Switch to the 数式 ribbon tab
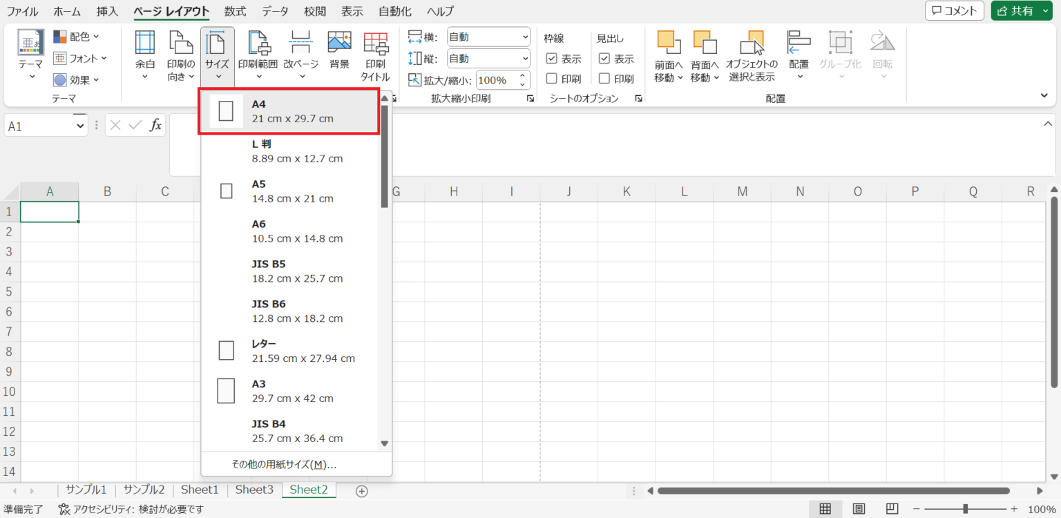Viewport: 1061px width, 518px height. click(x=235, y=11)
